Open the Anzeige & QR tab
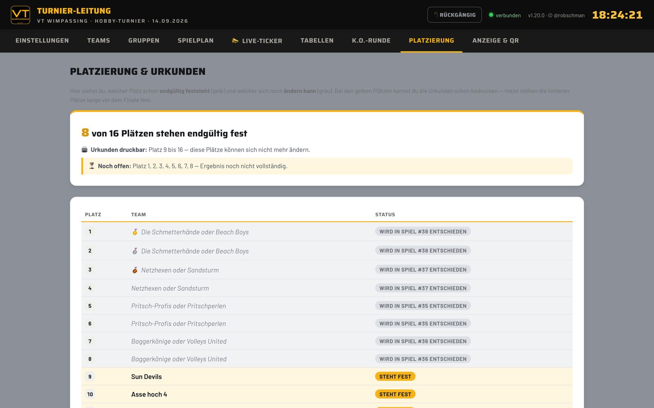This screenshot has height=408, width=654. [495, 40]
